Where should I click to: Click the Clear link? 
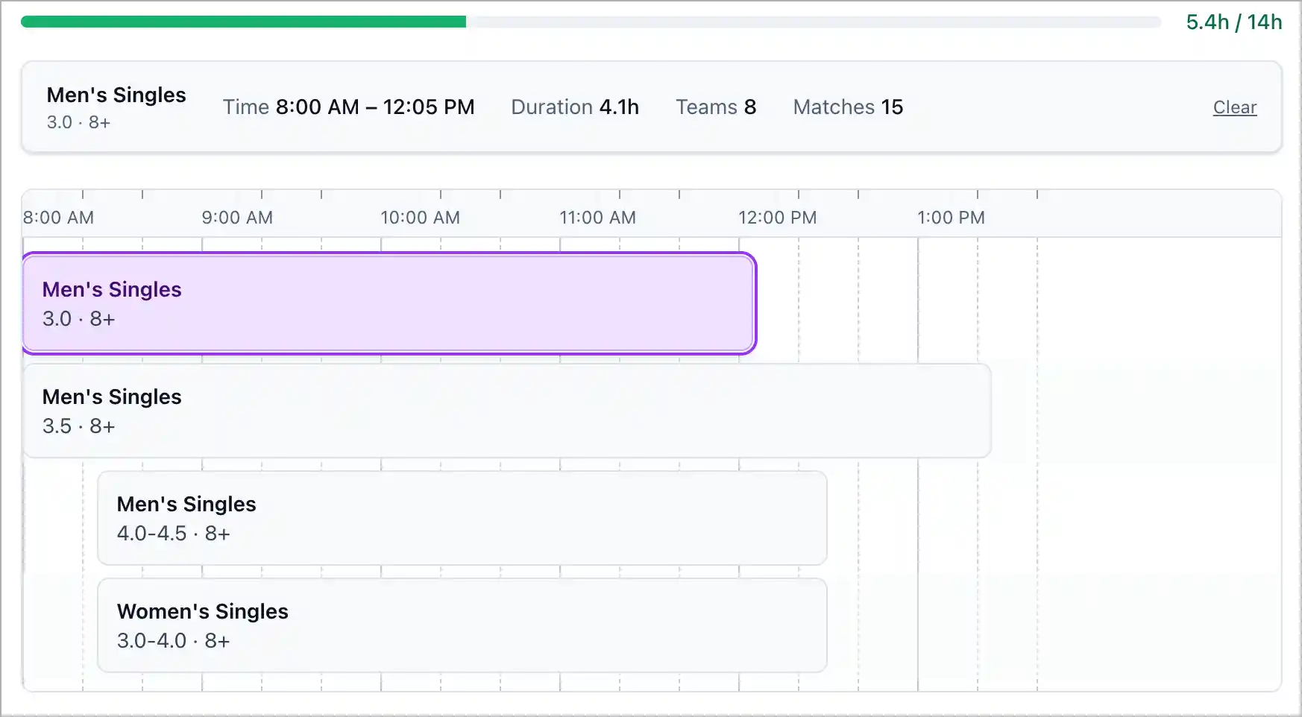(x=1234, y=107)
